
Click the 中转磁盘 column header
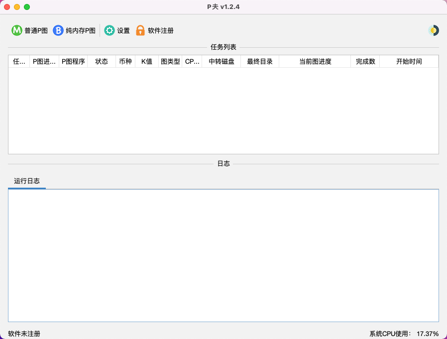[222, 62]
